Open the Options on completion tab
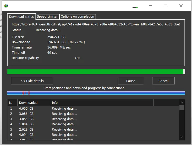Image resolution: width=192 pixels, height=145 pixels. point(77,17)
